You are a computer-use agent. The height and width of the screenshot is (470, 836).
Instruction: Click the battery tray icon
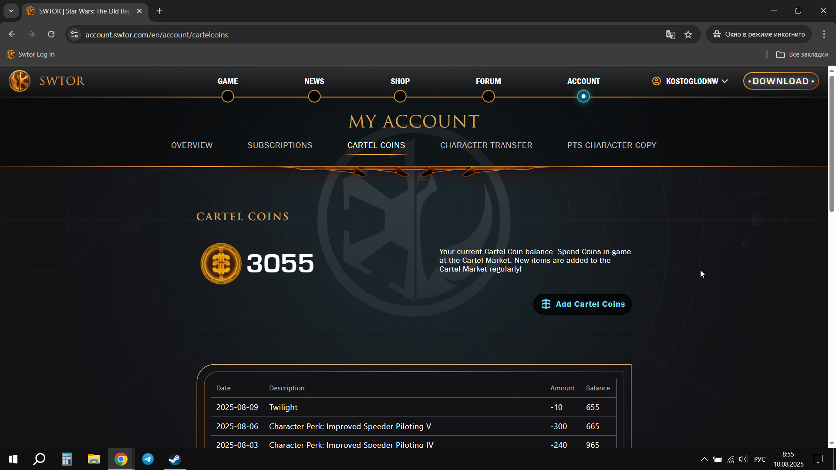[x=718, y=459]
